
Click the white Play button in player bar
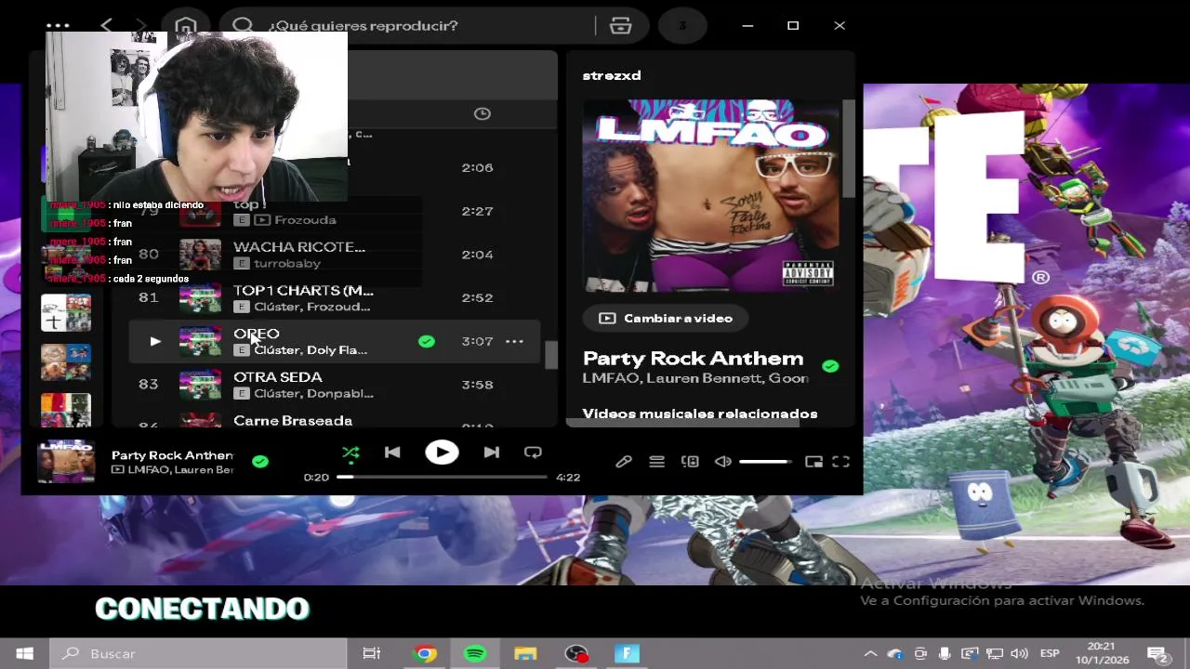pos(442,453)
